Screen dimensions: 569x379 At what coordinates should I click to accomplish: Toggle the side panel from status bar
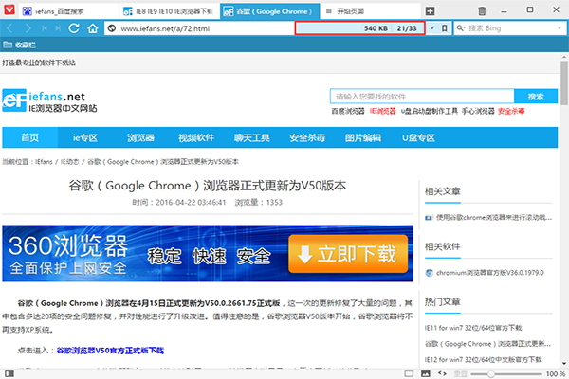9,373
